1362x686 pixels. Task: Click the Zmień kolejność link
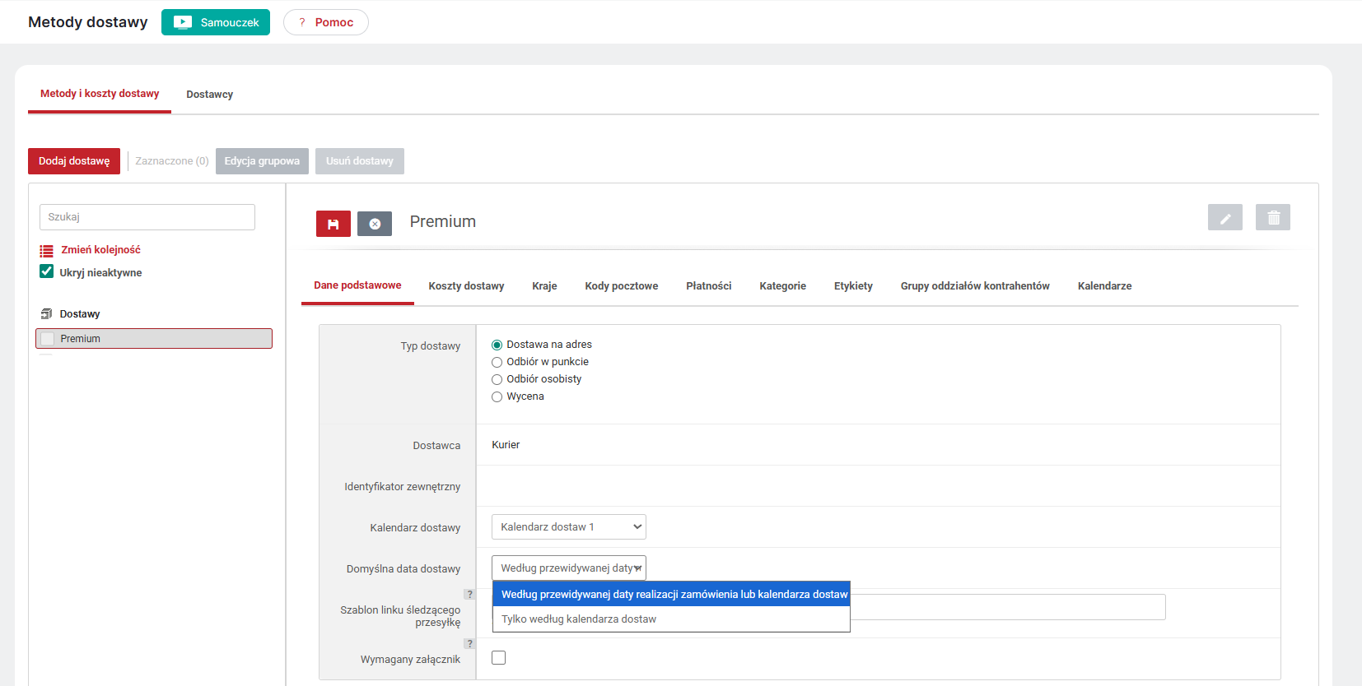coord(100,250)
